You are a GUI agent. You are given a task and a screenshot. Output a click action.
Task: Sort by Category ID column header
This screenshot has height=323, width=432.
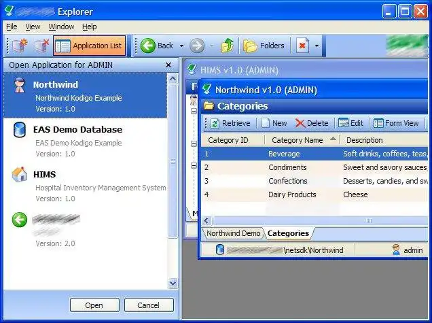click(233, 140)
